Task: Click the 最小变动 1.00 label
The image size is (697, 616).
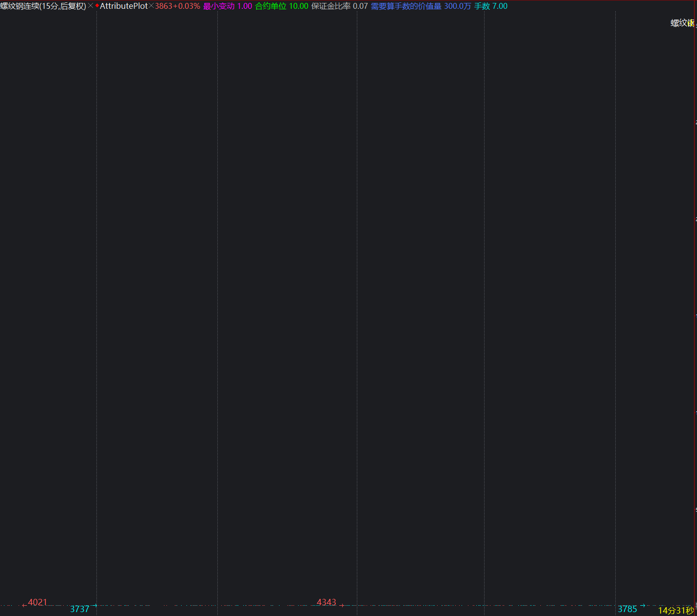Action: click(228, 6)
